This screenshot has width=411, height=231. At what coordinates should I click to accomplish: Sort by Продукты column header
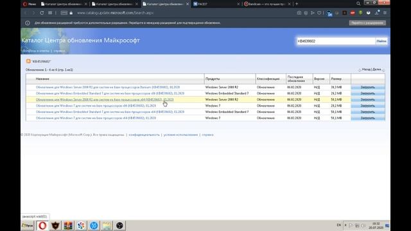pos(213,79)
